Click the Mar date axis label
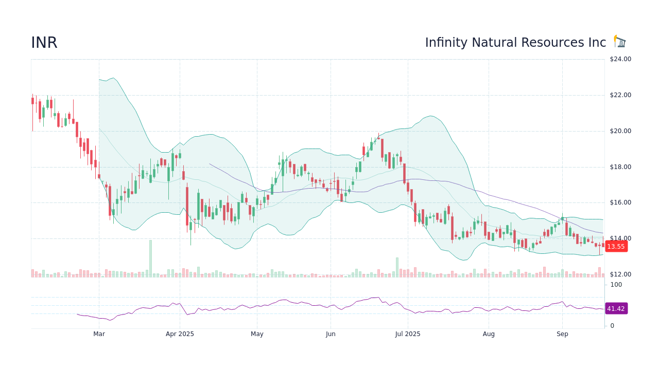Viewport: 659px width, 370px height. tap(99, 334)
